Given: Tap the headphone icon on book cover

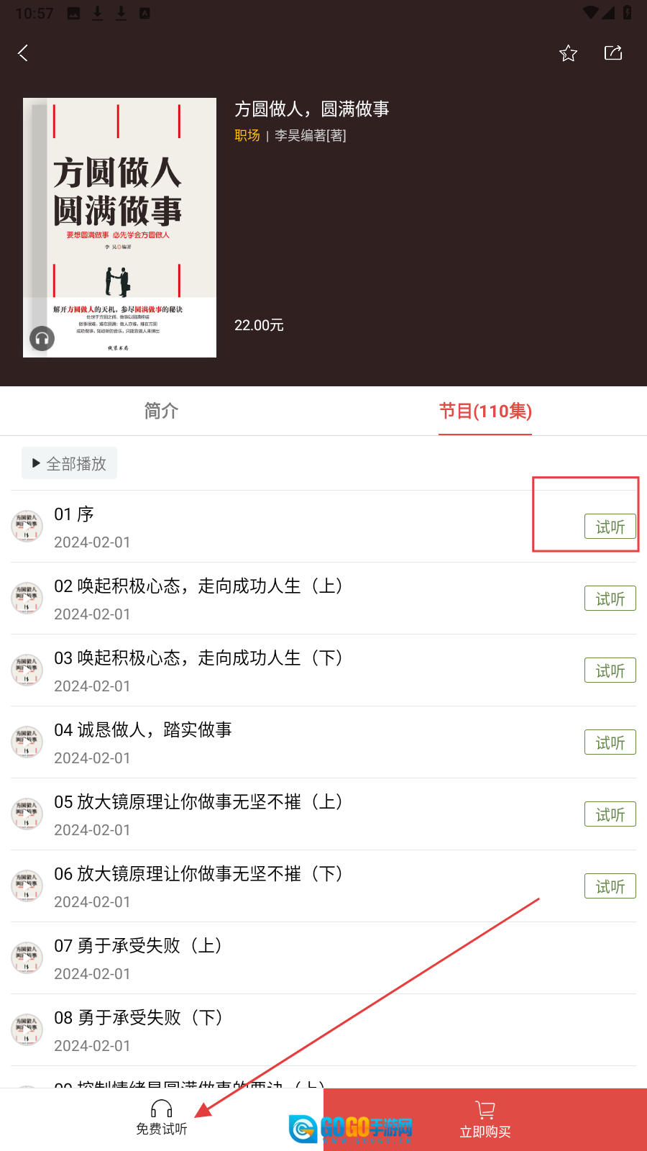Looking at the screenshot, I should point(42,338).
